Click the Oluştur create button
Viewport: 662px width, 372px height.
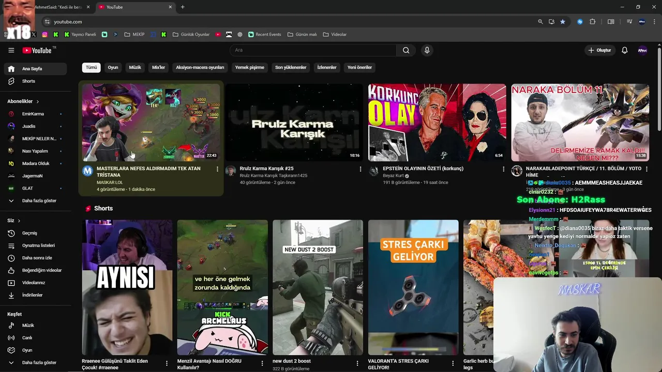click(599, 50)
